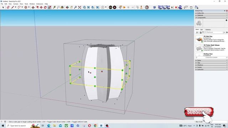Select the 2D Girls Dog component thumbnail
The width and height of the screenshot is (228, 128).
coord(199,39)
